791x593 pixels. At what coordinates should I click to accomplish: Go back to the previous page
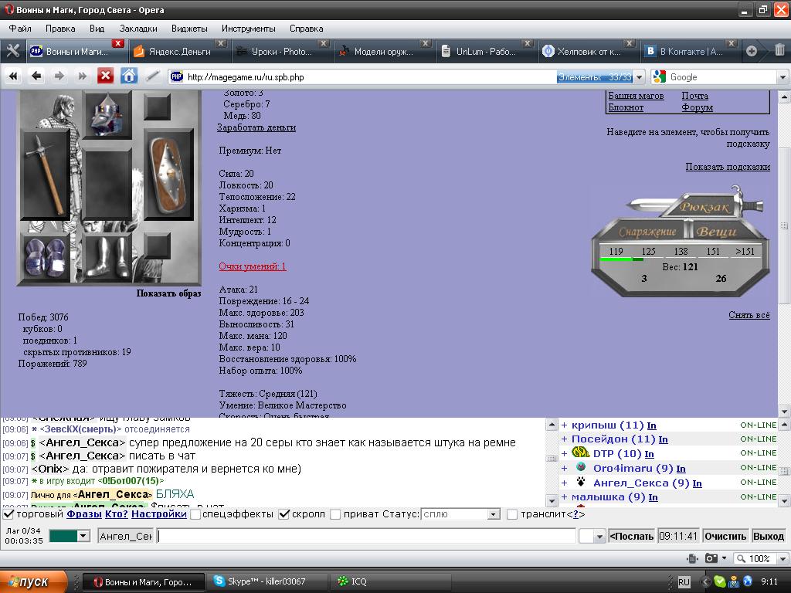[36, 76]
